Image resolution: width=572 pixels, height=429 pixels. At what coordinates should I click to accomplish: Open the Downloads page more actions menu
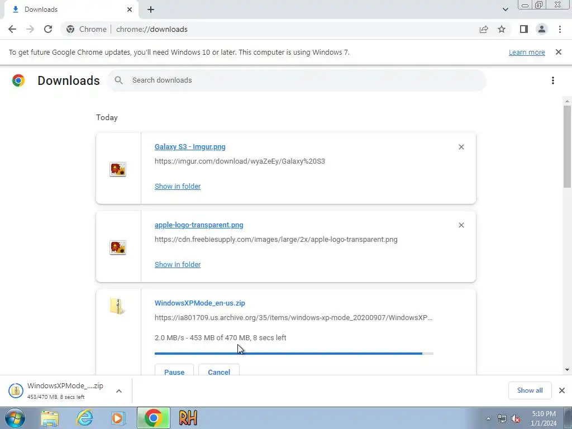tap(553, 80)
